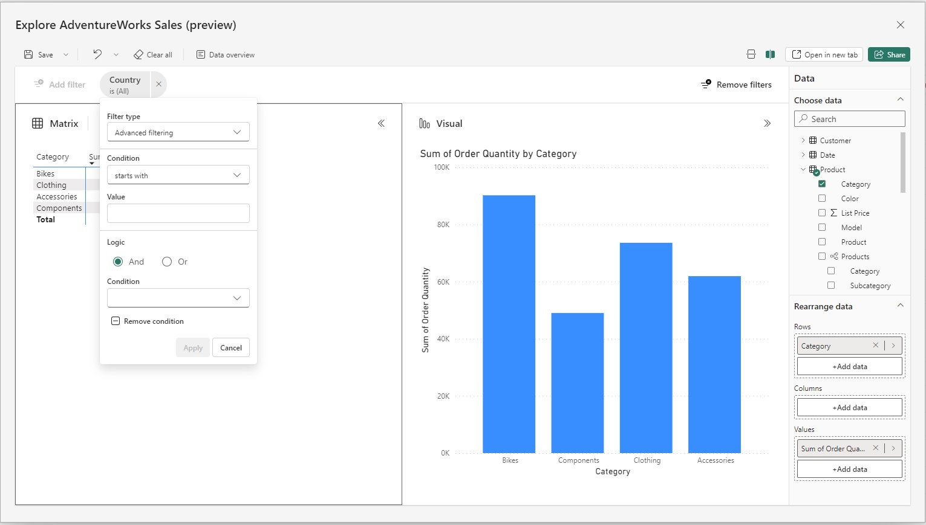Click the Undo arrow icon

pos(96,54)
